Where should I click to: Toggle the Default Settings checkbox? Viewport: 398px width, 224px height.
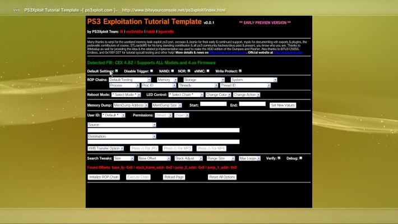pos(117,71)
